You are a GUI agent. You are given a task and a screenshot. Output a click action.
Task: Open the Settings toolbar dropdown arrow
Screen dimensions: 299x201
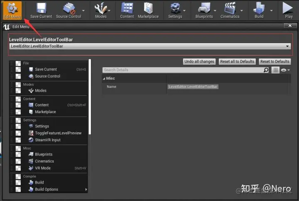click(x=184, y=11)
